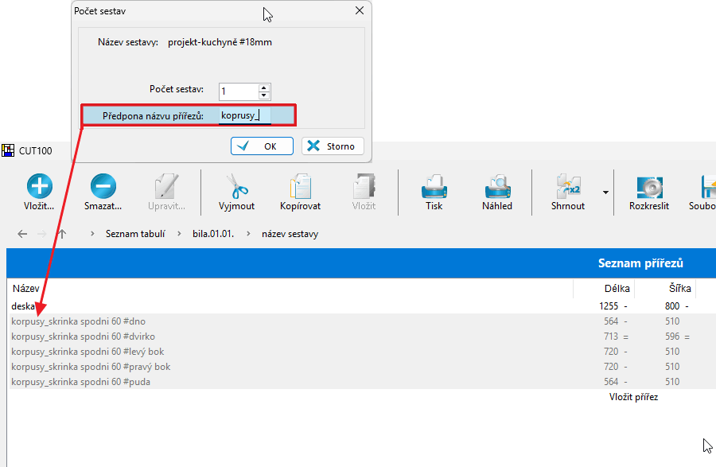Click the Smazat (delete) minus icon
The width and height of the screenshot is (716, 467).
pyautogui.click(x=103, y=188)
